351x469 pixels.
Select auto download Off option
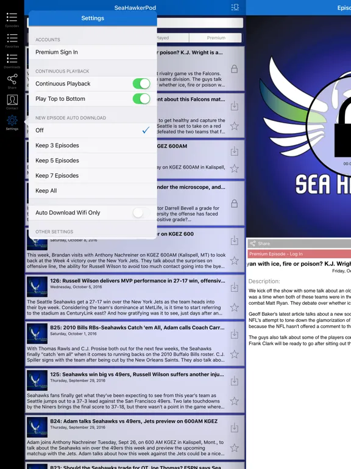coord(93,130)
